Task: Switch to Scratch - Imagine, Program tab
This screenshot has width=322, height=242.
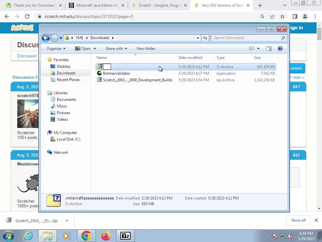Action: coord(159,5)
